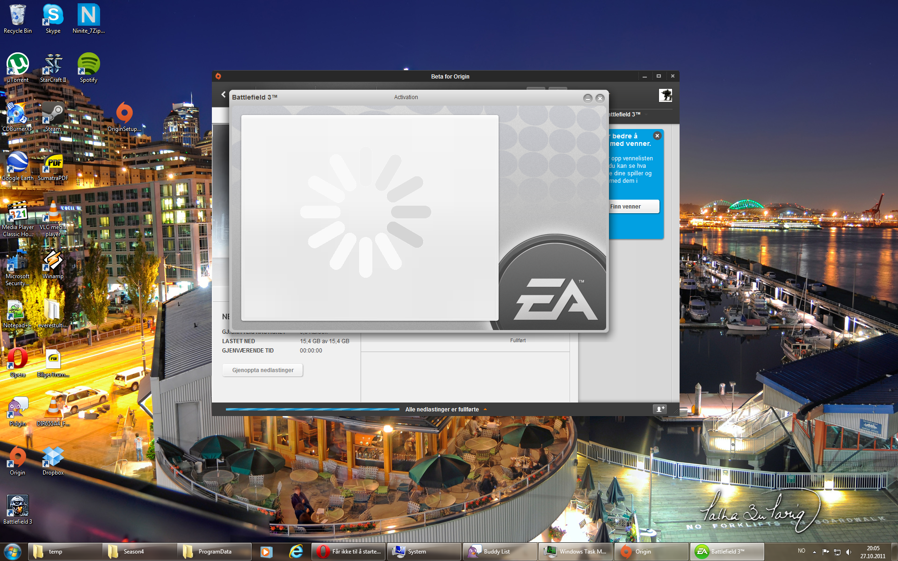Open Google Earth shortcut

coord(18,166)
